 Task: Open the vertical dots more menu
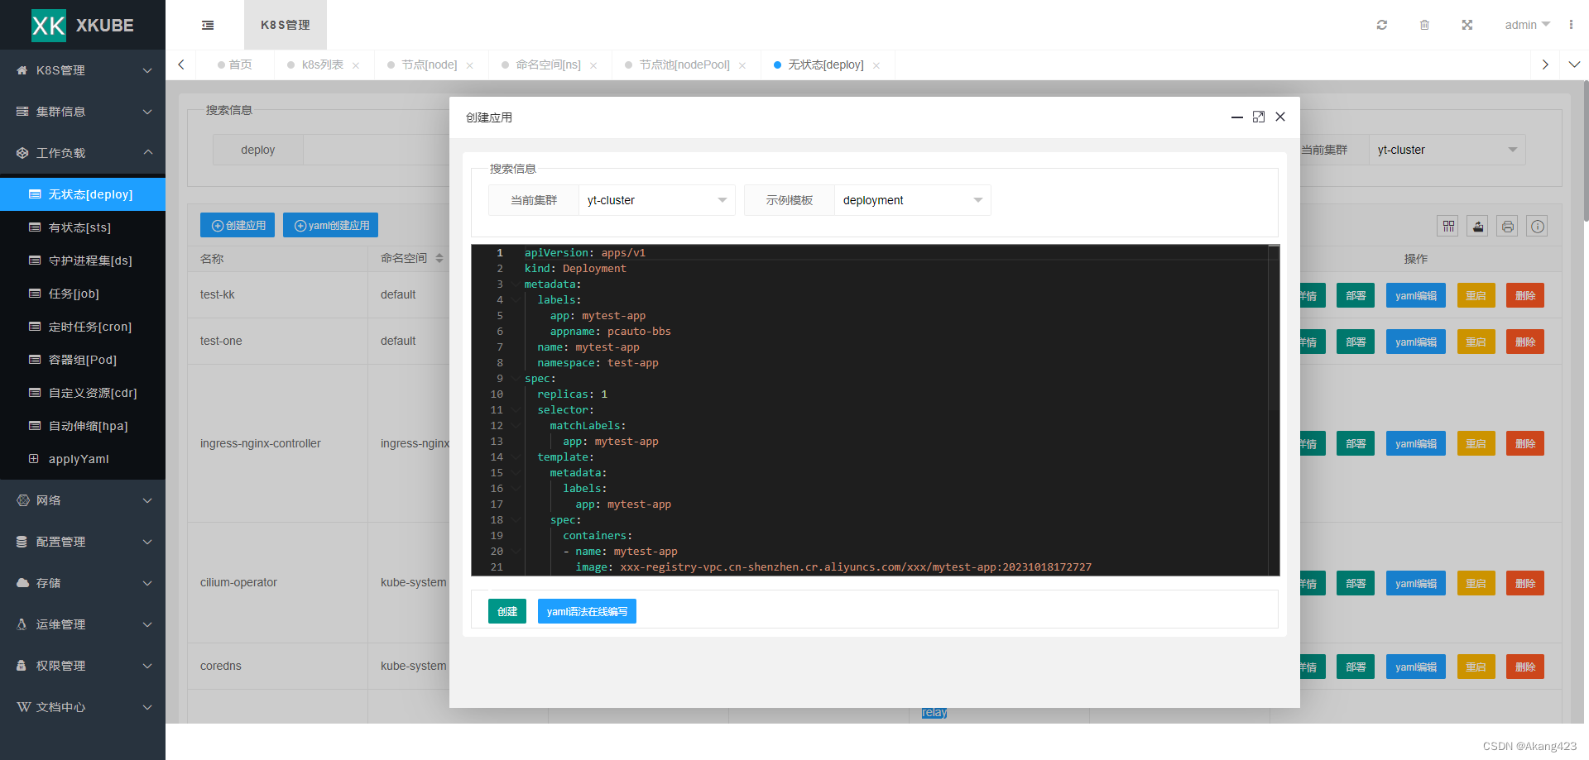pyautogui.click(x=1571, y=25)
